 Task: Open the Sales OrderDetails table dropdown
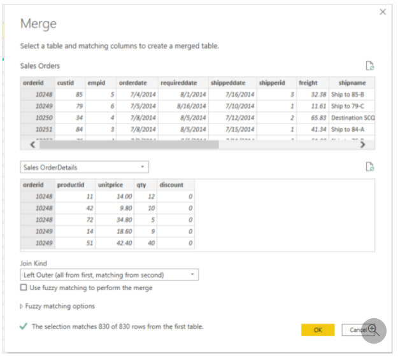tap(85, 167)
